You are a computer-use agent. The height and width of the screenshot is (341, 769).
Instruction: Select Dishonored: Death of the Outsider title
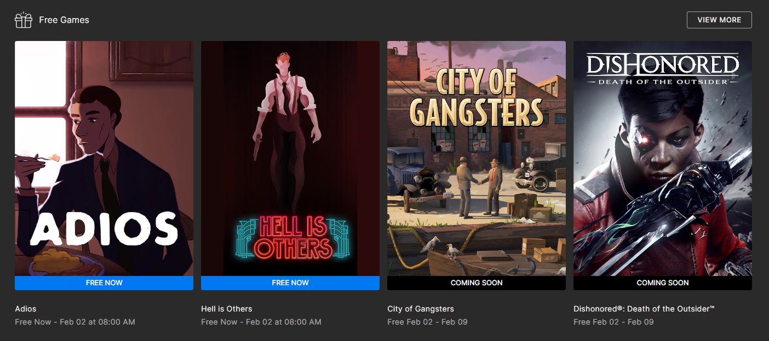pyautogui.click(x=644, y=309)
